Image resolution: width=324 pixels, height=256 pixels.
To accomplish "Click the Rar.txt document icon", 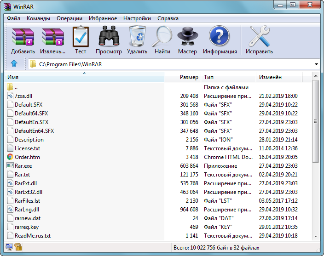I will [x=10, y=174].
